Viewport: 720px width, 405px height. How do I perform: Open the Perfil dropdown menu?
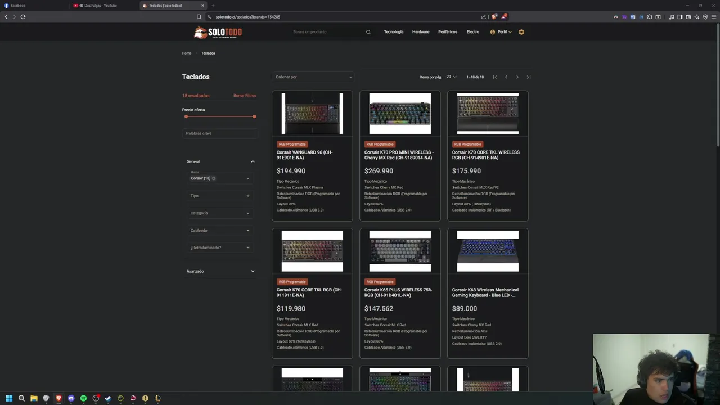501,32
